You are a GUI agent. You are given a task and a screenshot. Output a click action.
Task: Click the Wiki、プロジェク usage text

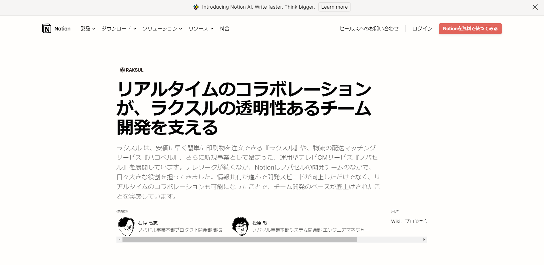409,221
